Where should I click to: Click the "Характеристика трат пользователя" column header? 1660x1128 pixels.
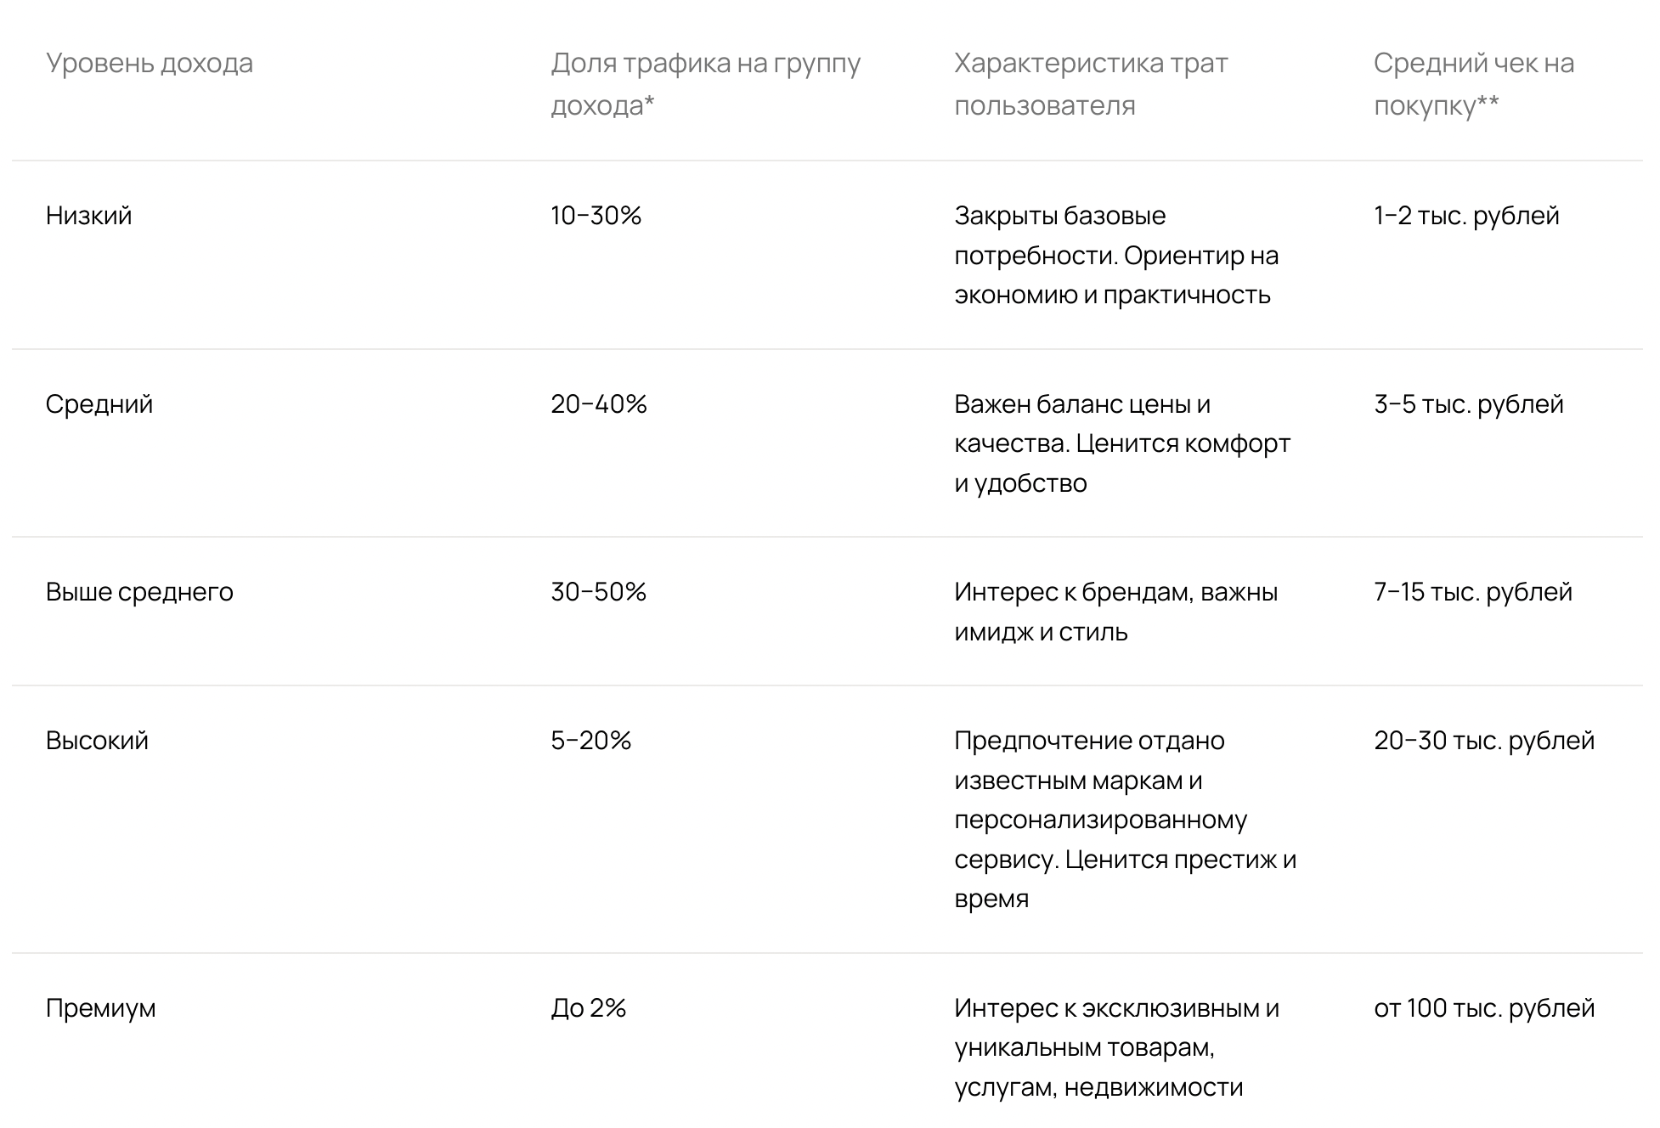tap(1090, 84)
